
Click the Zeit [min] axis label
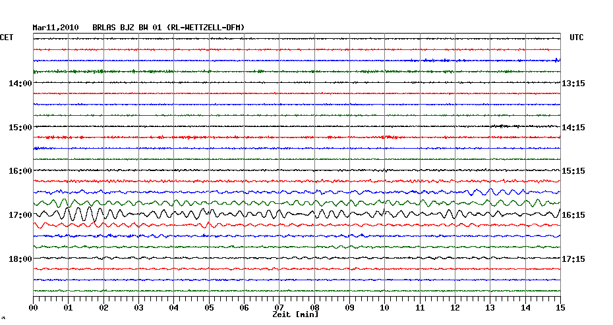click(295, 315)
